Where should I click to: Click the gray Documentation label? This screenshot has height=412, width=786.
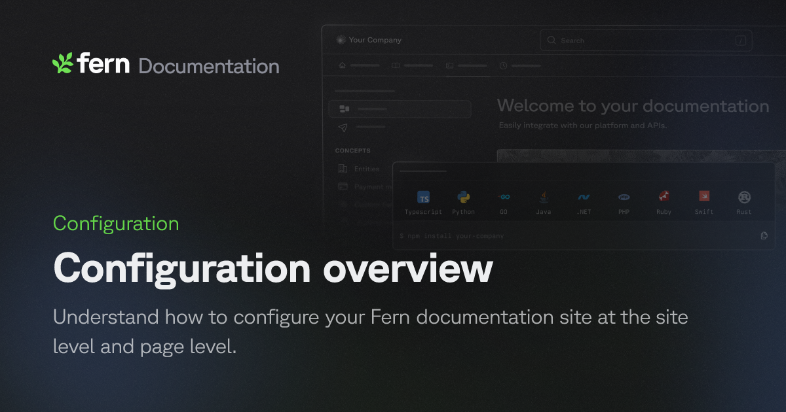(x=209, y=66)
